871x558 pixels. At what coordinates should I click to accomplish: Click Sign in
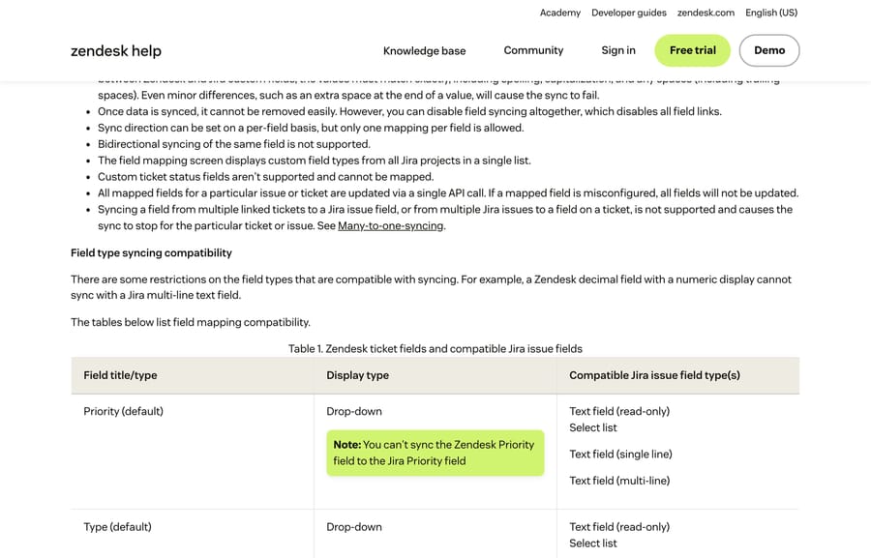tap(618, 50)
